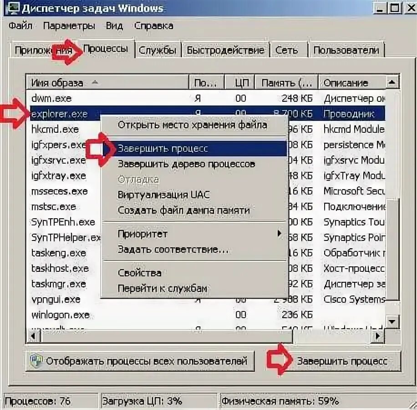Image resolution: width=417 pixels, height=410 pixels.
Task: Expand the Приоритет submenu
Action: tap(194, 234)
